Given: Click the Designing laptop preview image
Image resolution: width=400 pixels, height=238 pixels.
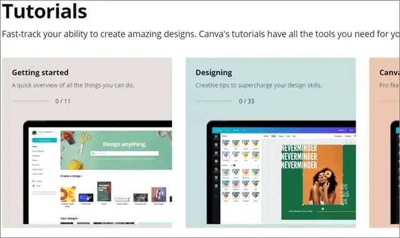Looking at the screenshot, I should [281, 172].
